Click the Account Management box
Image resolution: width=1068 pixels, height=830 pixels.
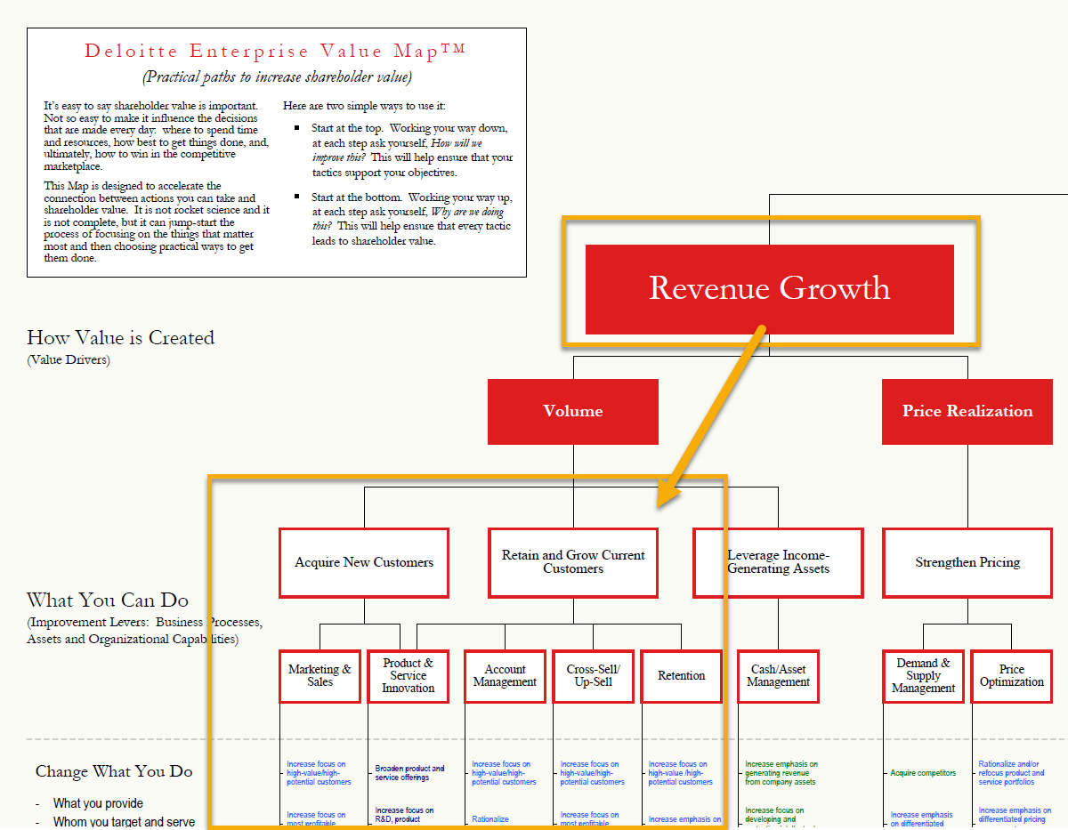pos(505,676)
